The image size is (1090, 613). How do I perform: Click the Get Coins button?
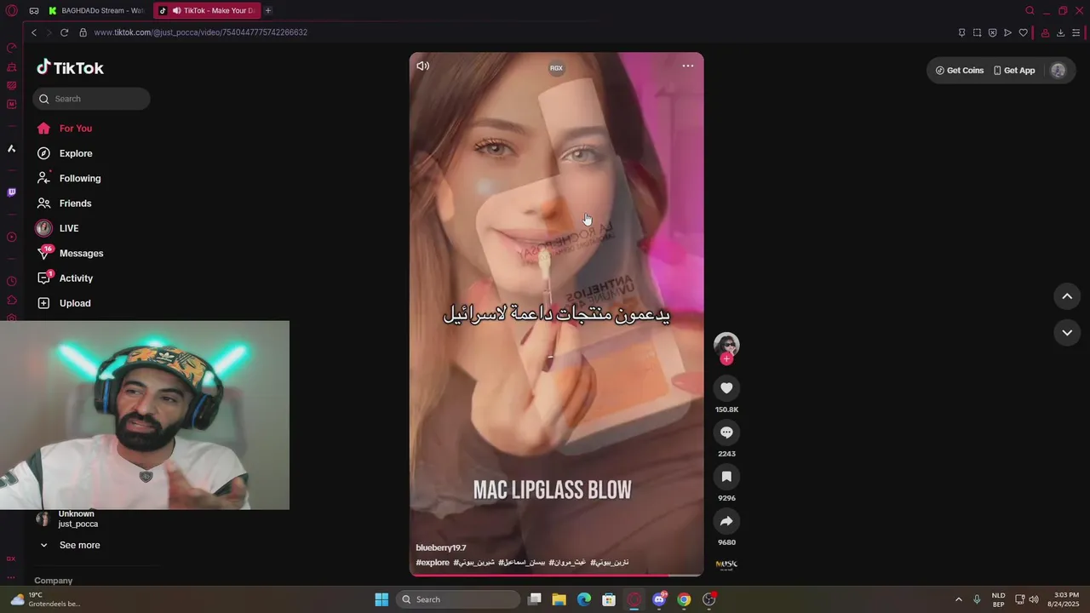point(960,71)
